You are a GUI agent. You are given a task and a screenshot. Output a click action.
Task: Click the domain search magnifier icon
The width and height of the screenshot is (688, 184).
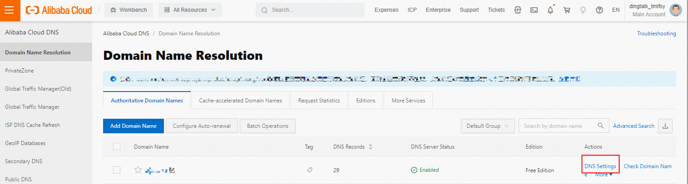(x=600, y=126)
